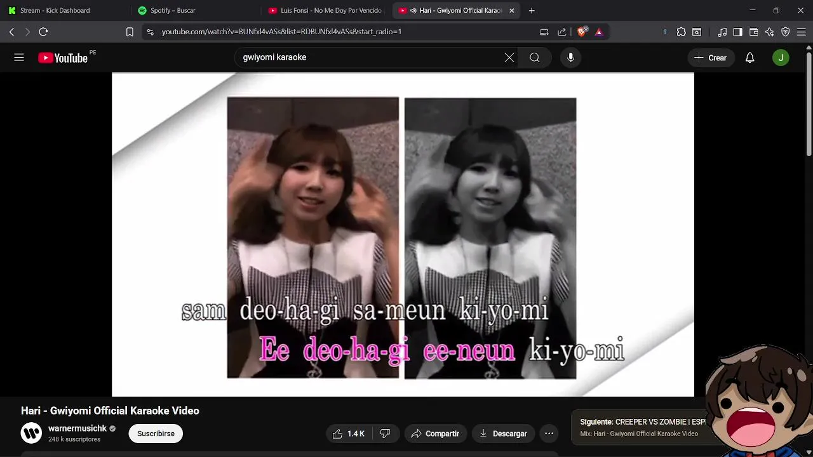Go forward with browser forward arrow
The width and height of the screenshot is (813, 457).
coord(27,32)
